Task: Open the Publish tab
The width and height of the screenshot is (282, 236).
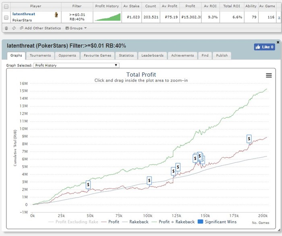Action: 222,55
